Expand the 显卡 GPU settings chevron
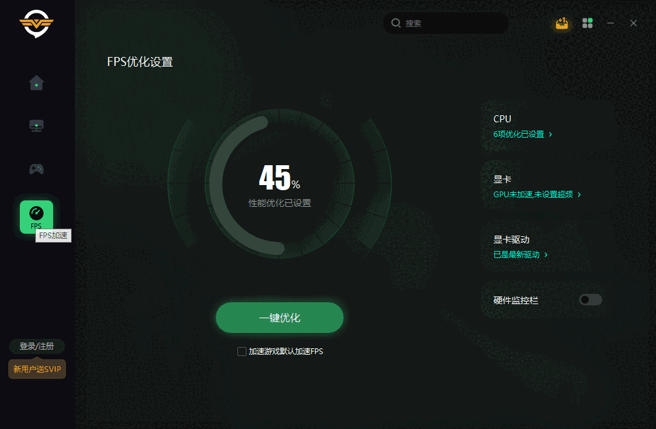Viewport: 656px width, 429px height. 579,194
